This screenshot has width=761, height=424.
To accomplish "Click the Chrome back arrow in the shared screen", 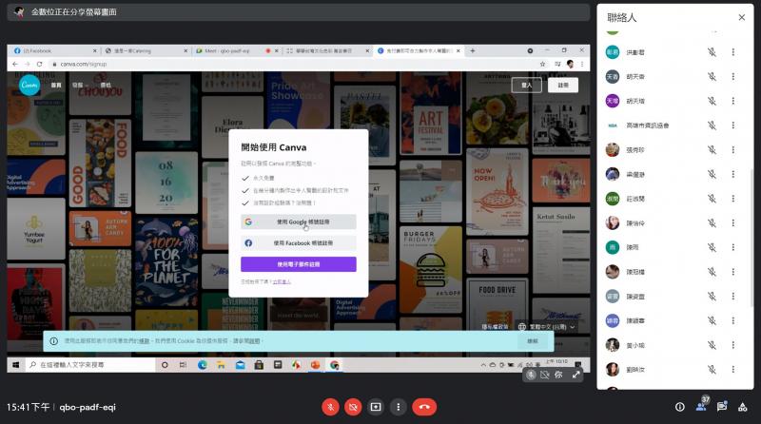I will click(x=15, y=64).
